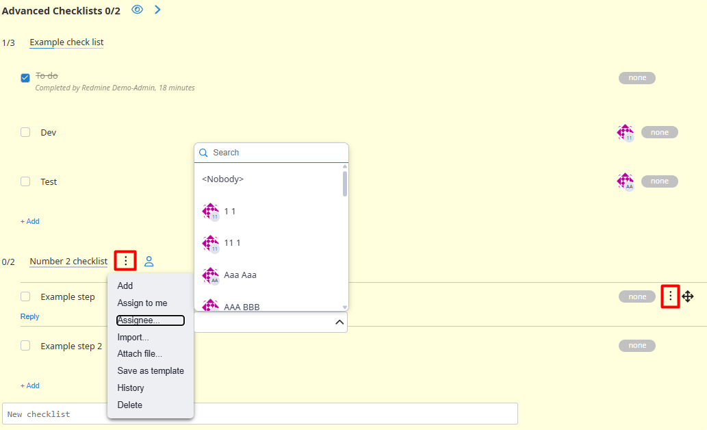The image size is (707, 430).
Task: Click the eye icon beside Advanced Checklists
Action: [x=137, y=10]
